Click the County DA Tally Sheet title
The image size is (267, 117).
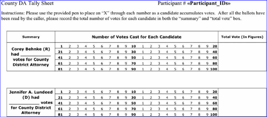(x=27, y=3)
